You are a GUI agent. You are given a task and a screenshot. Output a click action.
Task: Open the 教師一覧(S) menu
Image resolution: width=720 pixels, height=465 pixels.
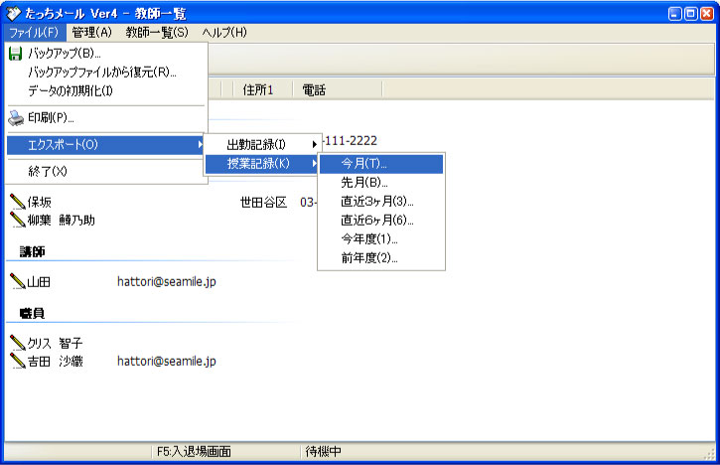click(x=157, y=32)
